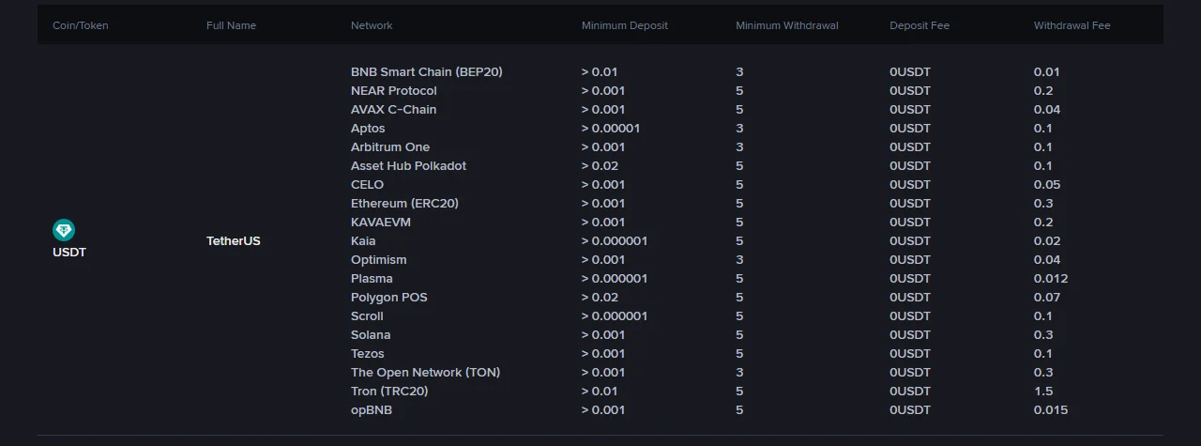1201x446 pixels.
Task: Select the CELO network
Action: (x=367, y=185)
